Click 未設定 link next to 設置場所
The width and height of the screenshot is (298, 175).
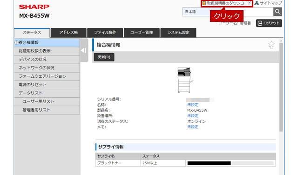(x=192, y=116)
